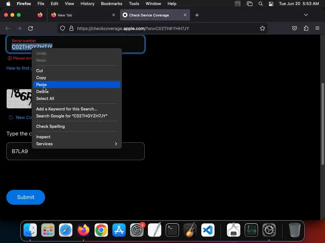Open Finder from the dock
Image resolution: width=325 pixels, height=243 pixels.
(x=30, y=230)
